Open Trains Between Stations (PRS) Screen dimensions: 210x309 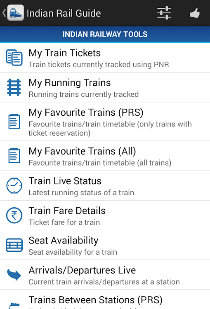pos(105,300)
